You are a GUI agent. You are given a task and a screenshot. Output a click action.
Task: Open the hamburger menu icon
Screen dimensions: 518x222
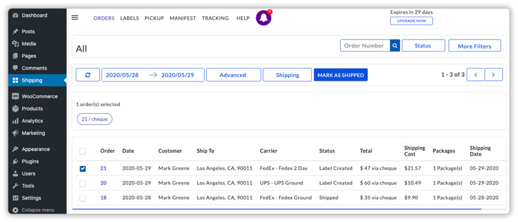coord(75,17)
